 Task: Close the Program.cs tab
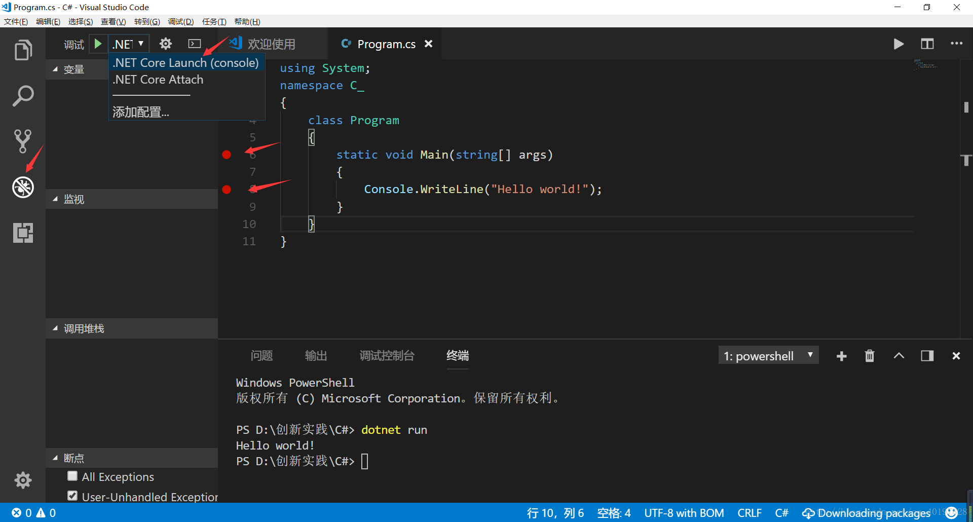point(428,44)
